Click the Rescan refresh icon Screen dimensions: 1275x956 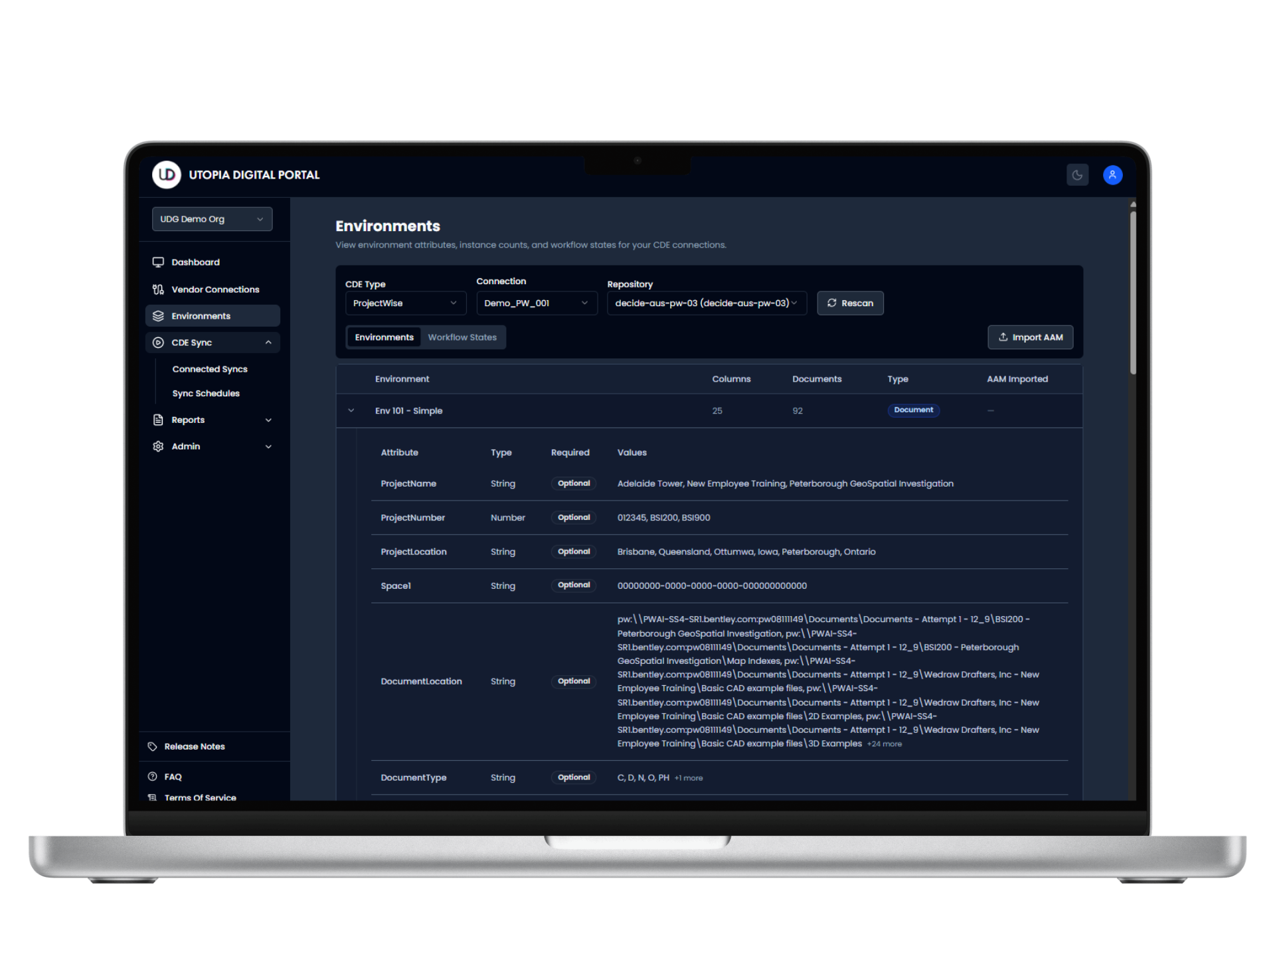831,303
